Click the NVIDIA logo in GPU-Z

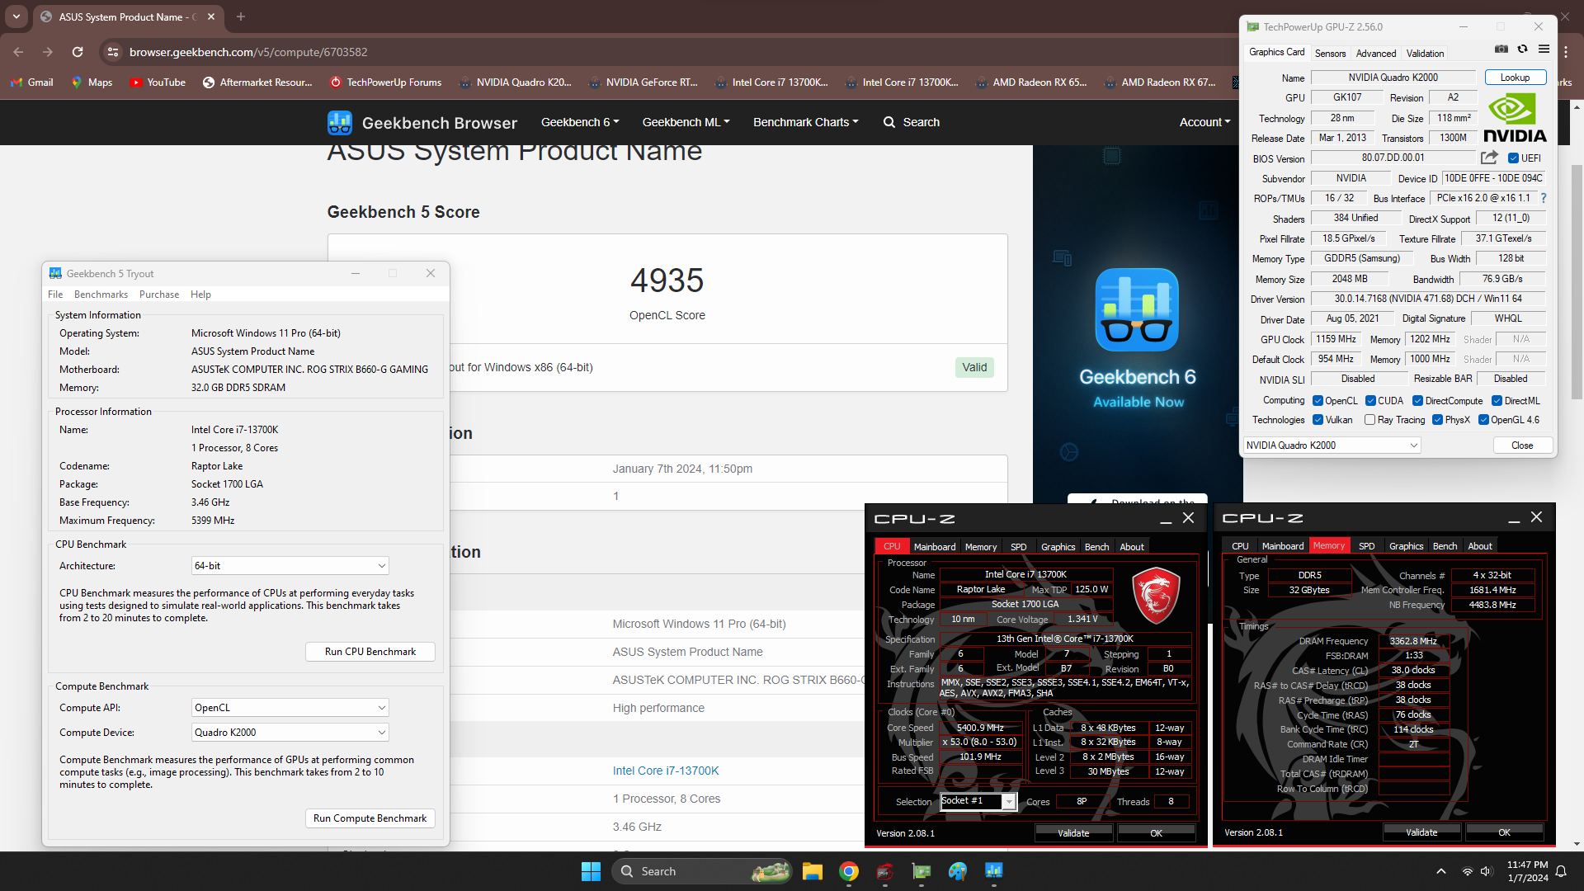1515,119
